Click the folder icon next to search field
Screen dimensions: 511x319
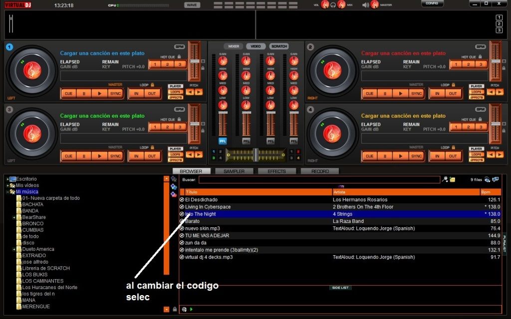(452, 179)
